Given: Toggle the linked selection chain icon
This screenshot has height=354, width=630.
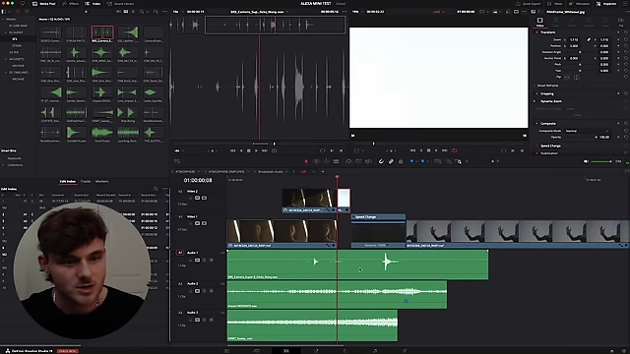Looking at the screenshot, I should [391, 161].
